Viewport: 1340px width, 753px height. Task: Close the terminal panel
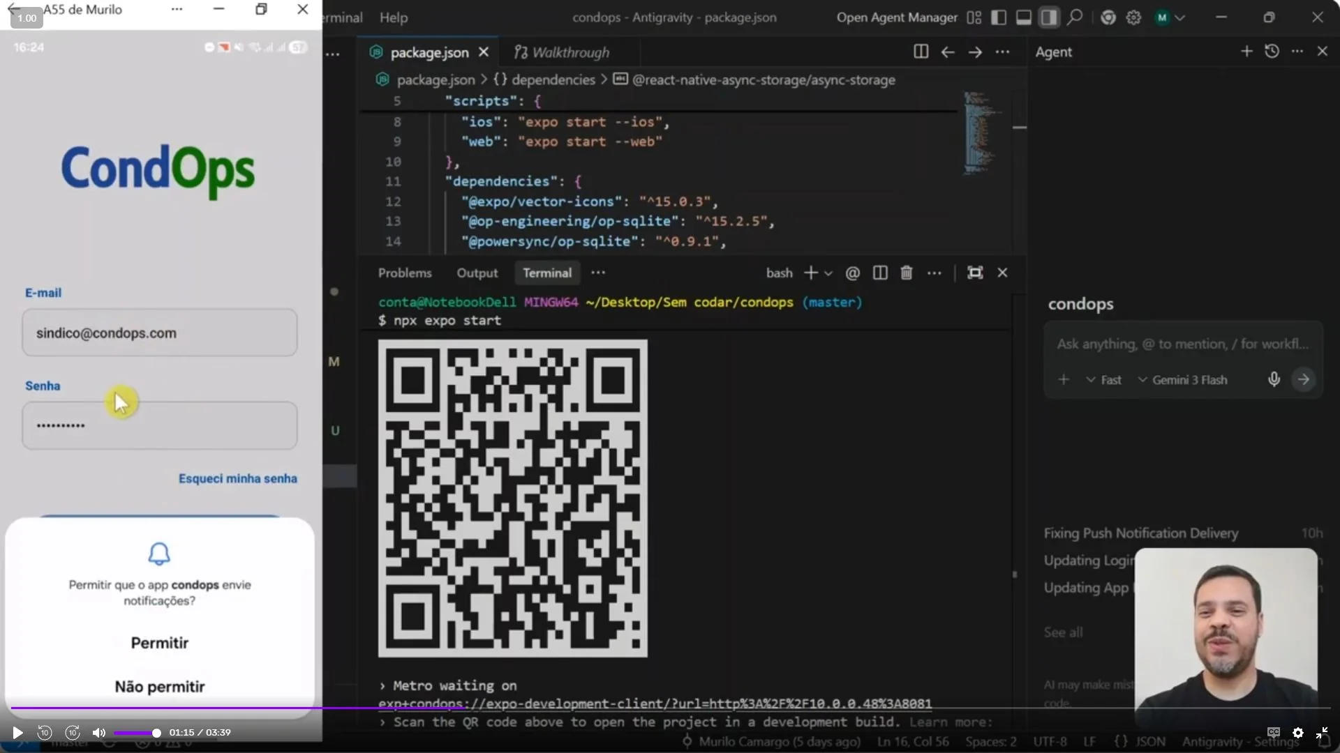[1002, 273]
